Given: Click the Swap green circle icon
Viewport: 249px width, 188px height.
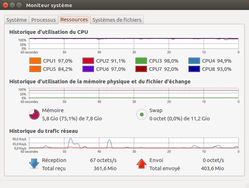Looking at the screenshot, I should [141, 114].
